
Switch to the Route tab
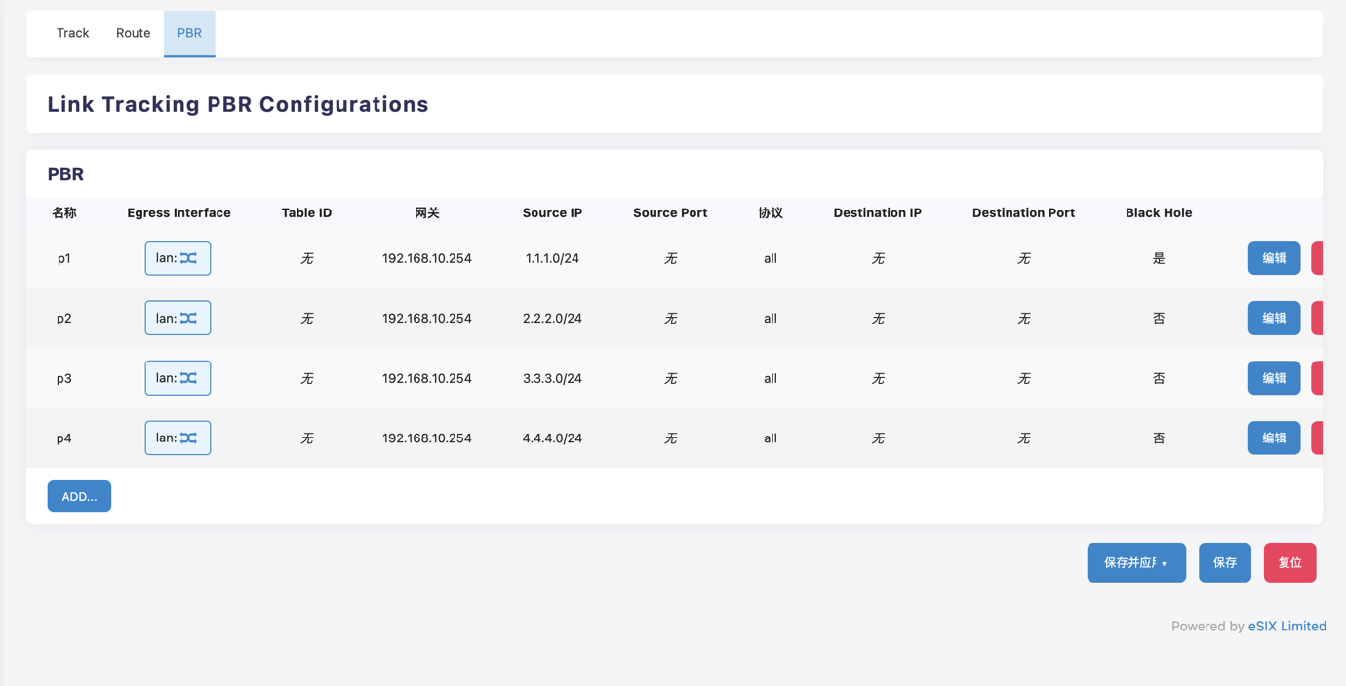click(x=133, y=33)
